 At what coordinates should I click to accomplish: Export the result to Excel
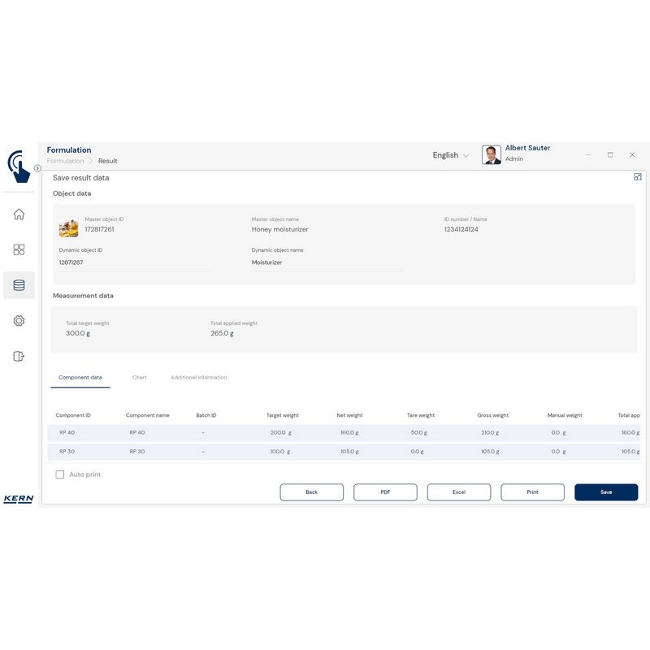[x=459, y=492]
